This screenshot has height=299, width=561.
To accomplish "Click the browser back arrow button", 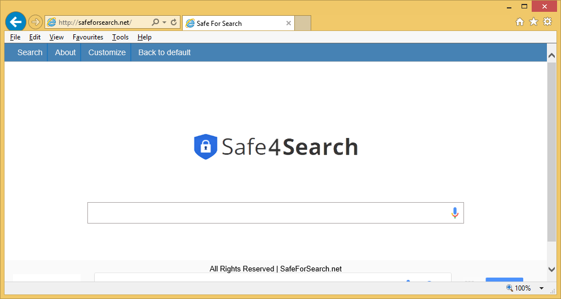I will click(x=16, y=22).
